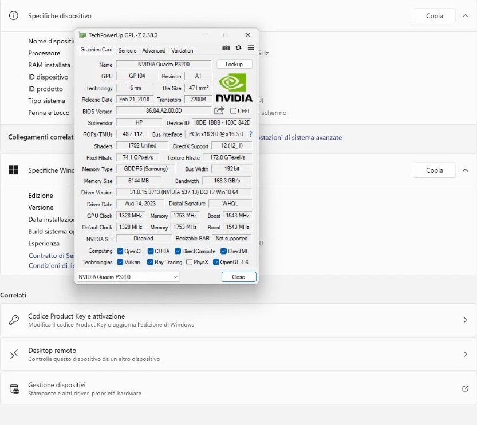Take a GPU-Z screenshot with camera icon
Screen dimensions: 477x425
(x=226, y=48)
